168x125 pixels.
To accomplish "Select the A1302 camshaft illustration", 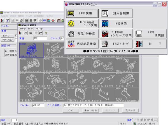I will pos(79,65).
